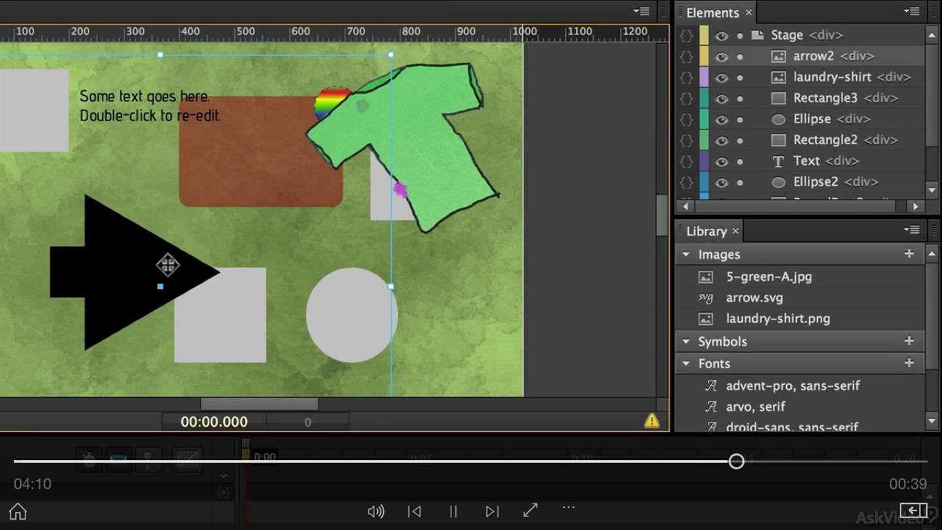Pause the video playback
This screenshot has width=942, height=530.
pos(453,511)
